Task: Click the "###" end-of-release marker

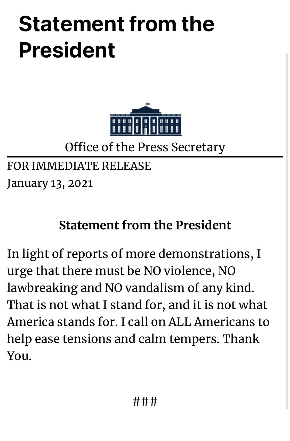Action: coord(145,401)
